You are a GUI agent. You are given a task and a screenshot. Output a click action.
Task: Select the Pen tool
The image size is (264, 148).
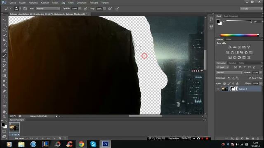click(x=4, y=91)
